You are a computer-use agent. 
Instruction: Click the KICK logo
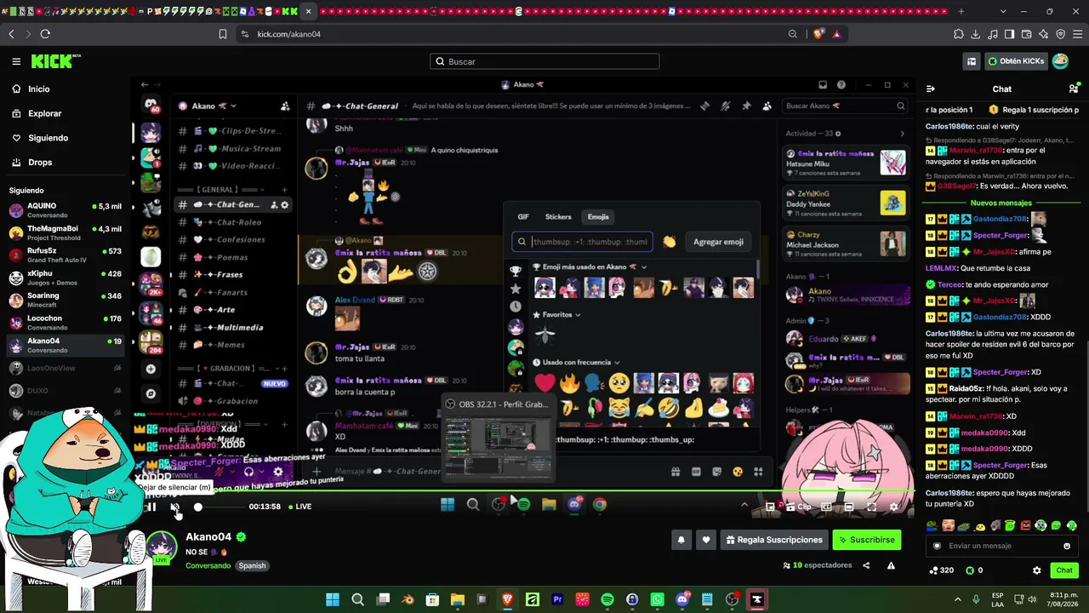pyautogui.click(x=55, y=61)
